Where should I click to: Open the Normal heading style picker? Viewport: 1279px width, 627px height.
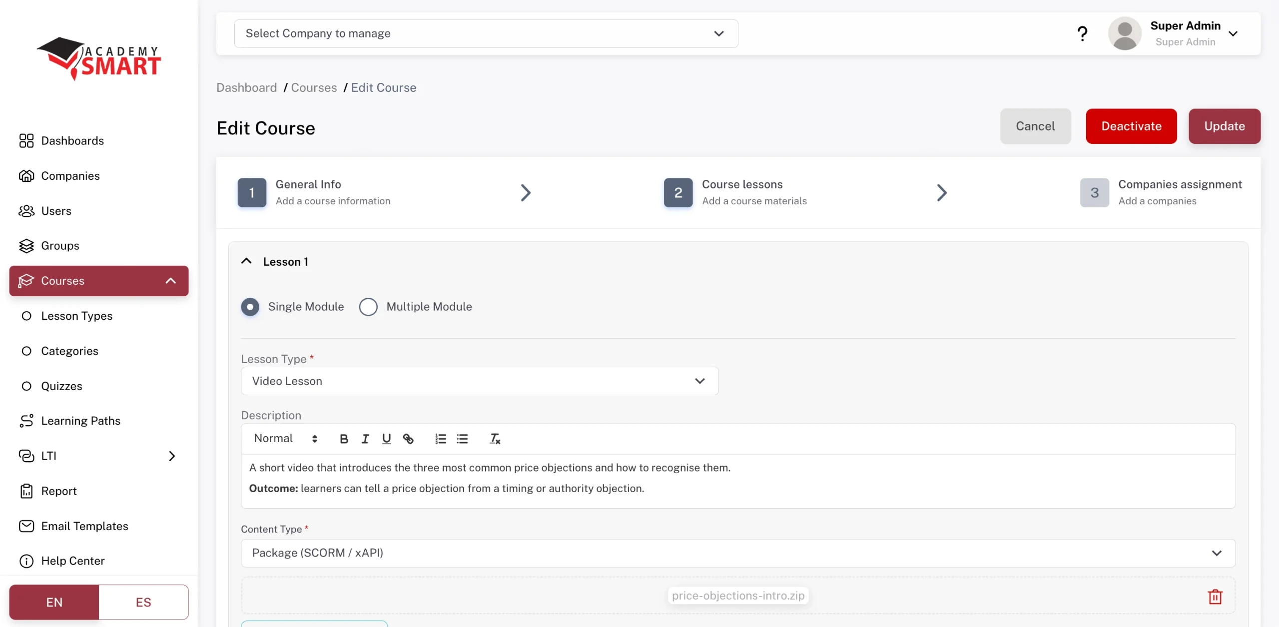286,439
